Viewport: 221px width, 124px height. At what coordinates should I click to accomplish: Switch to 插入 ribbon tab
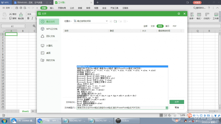52,8
